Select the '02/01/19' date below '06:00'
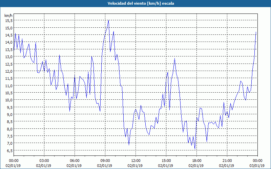This screenshot has width=271, height=169. [x=74, y=166]
